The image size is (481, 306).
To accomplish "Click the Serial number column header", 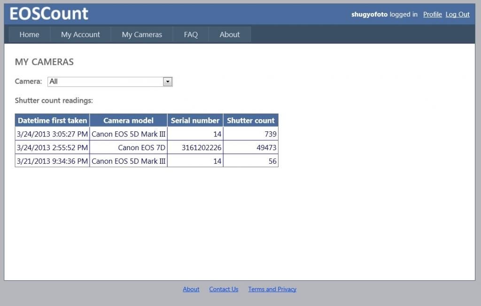I will pyautogui.click(x=195, y=121).
